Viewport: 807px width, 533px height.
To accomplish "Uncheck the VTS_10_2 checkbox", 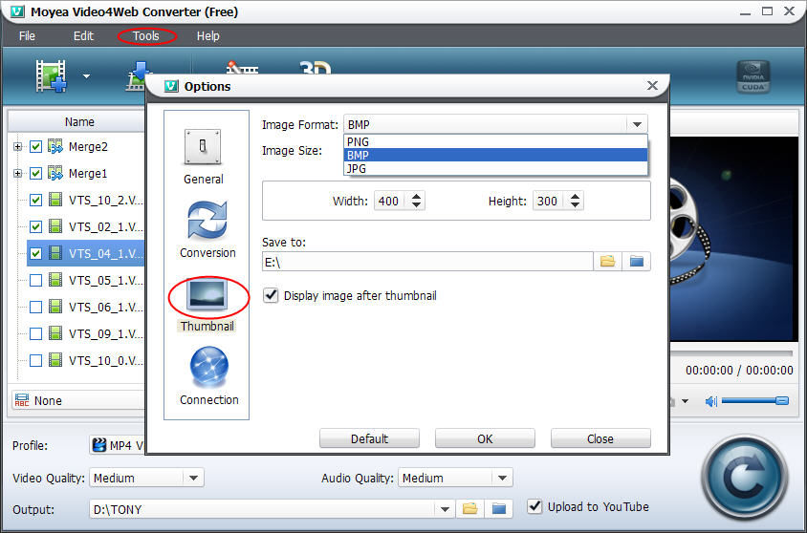I will pos(35,200).
